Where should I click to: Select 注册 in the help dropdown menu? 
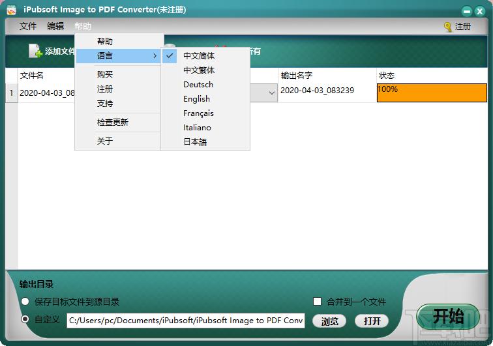pos(119,89)
